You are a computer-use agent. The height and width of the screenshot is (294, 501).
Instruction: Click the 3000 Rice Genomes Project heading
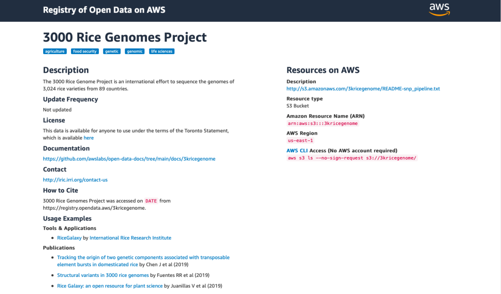125,38
